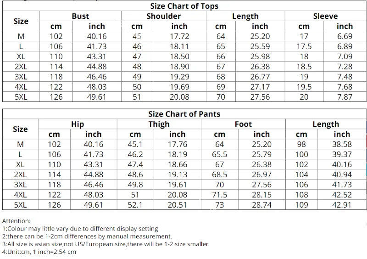Select the Sleeve column header
The height and width of the screenshot is (259, 367).
325,16
